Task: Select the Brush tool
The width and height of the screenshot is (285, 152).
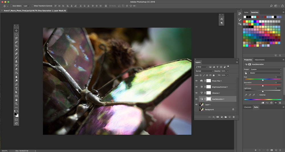Action: (x=16, y=58)
